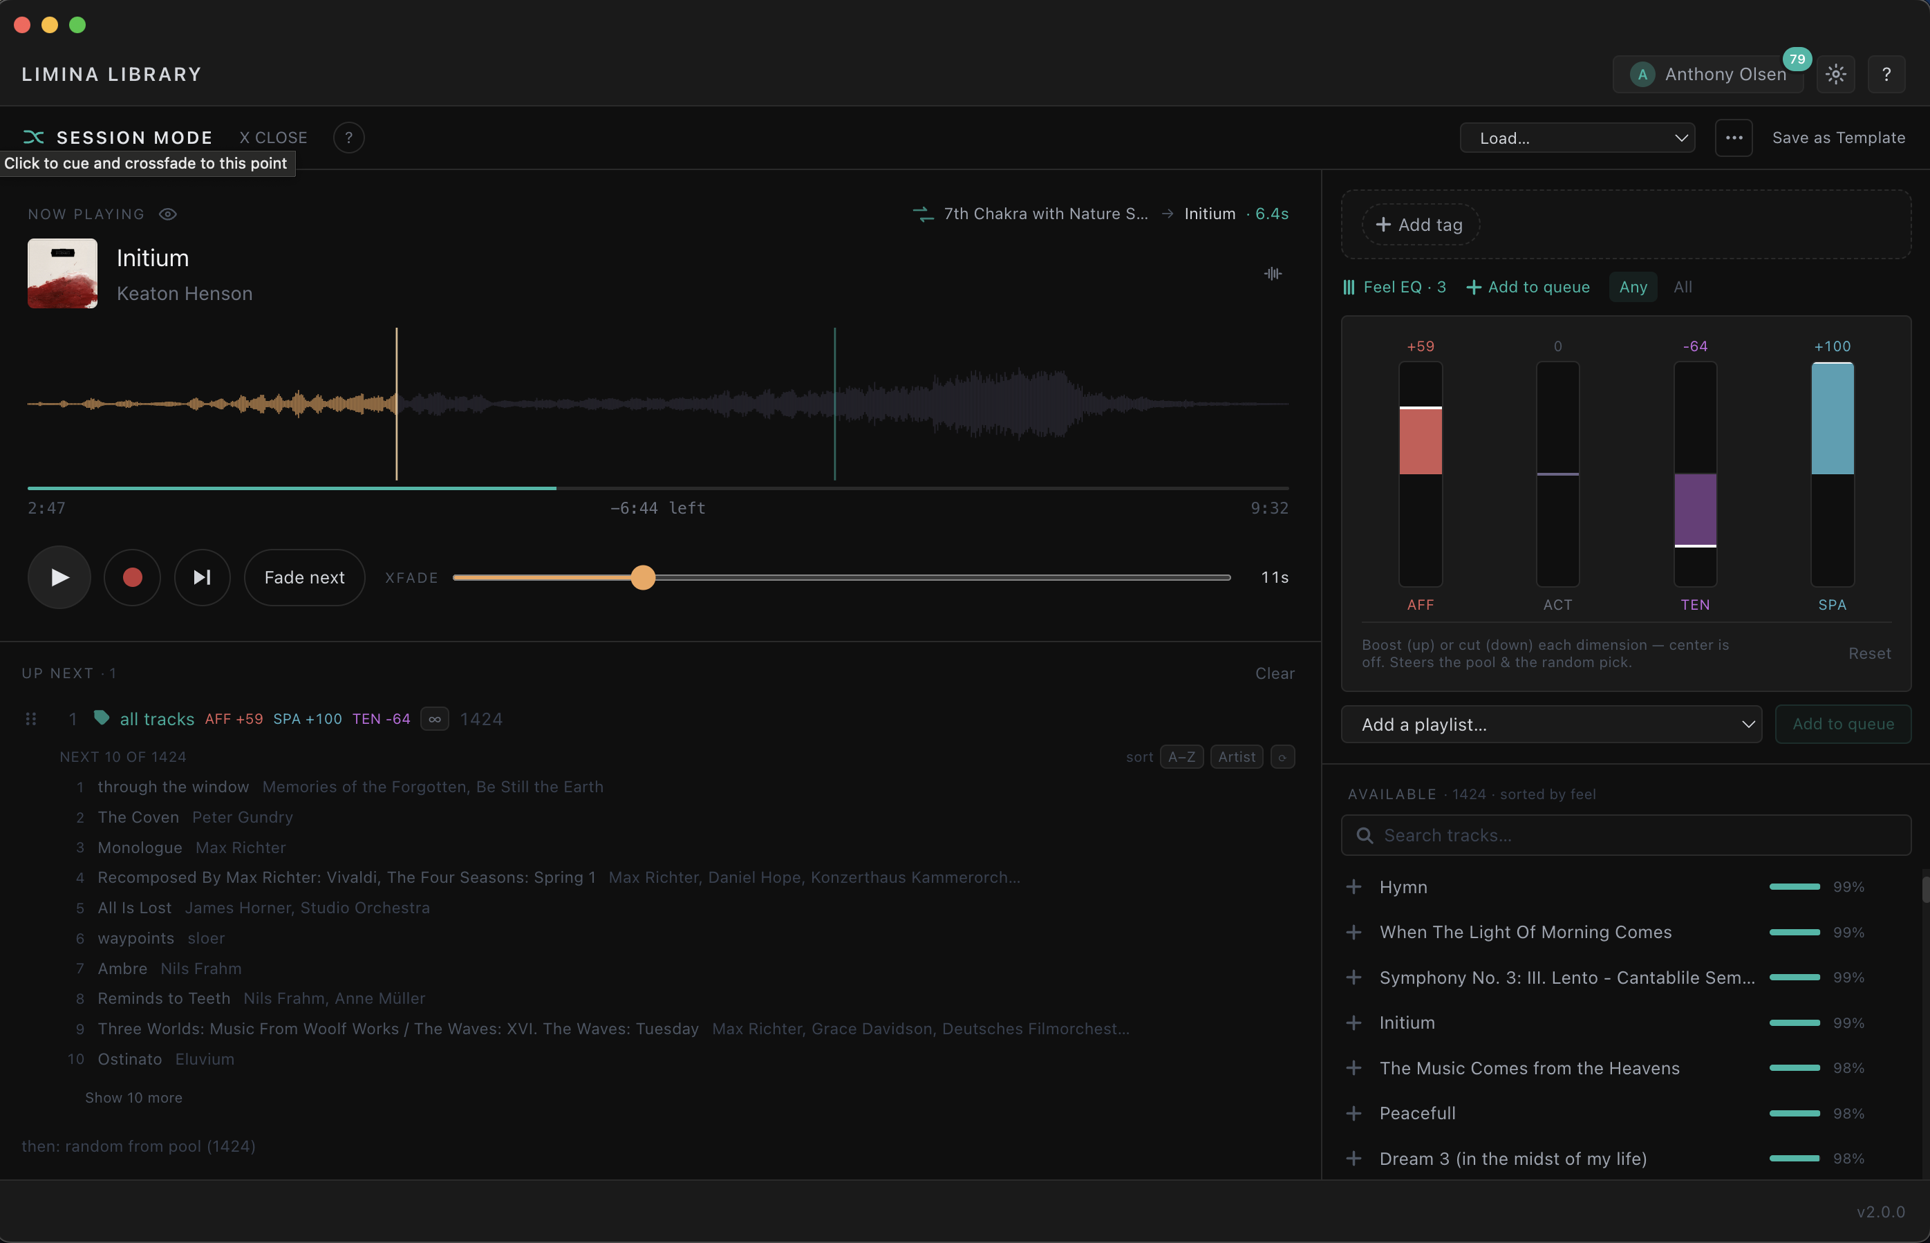Click the red record button
This screenshot has width=1930, height=1243.
[x=132, y=577]
